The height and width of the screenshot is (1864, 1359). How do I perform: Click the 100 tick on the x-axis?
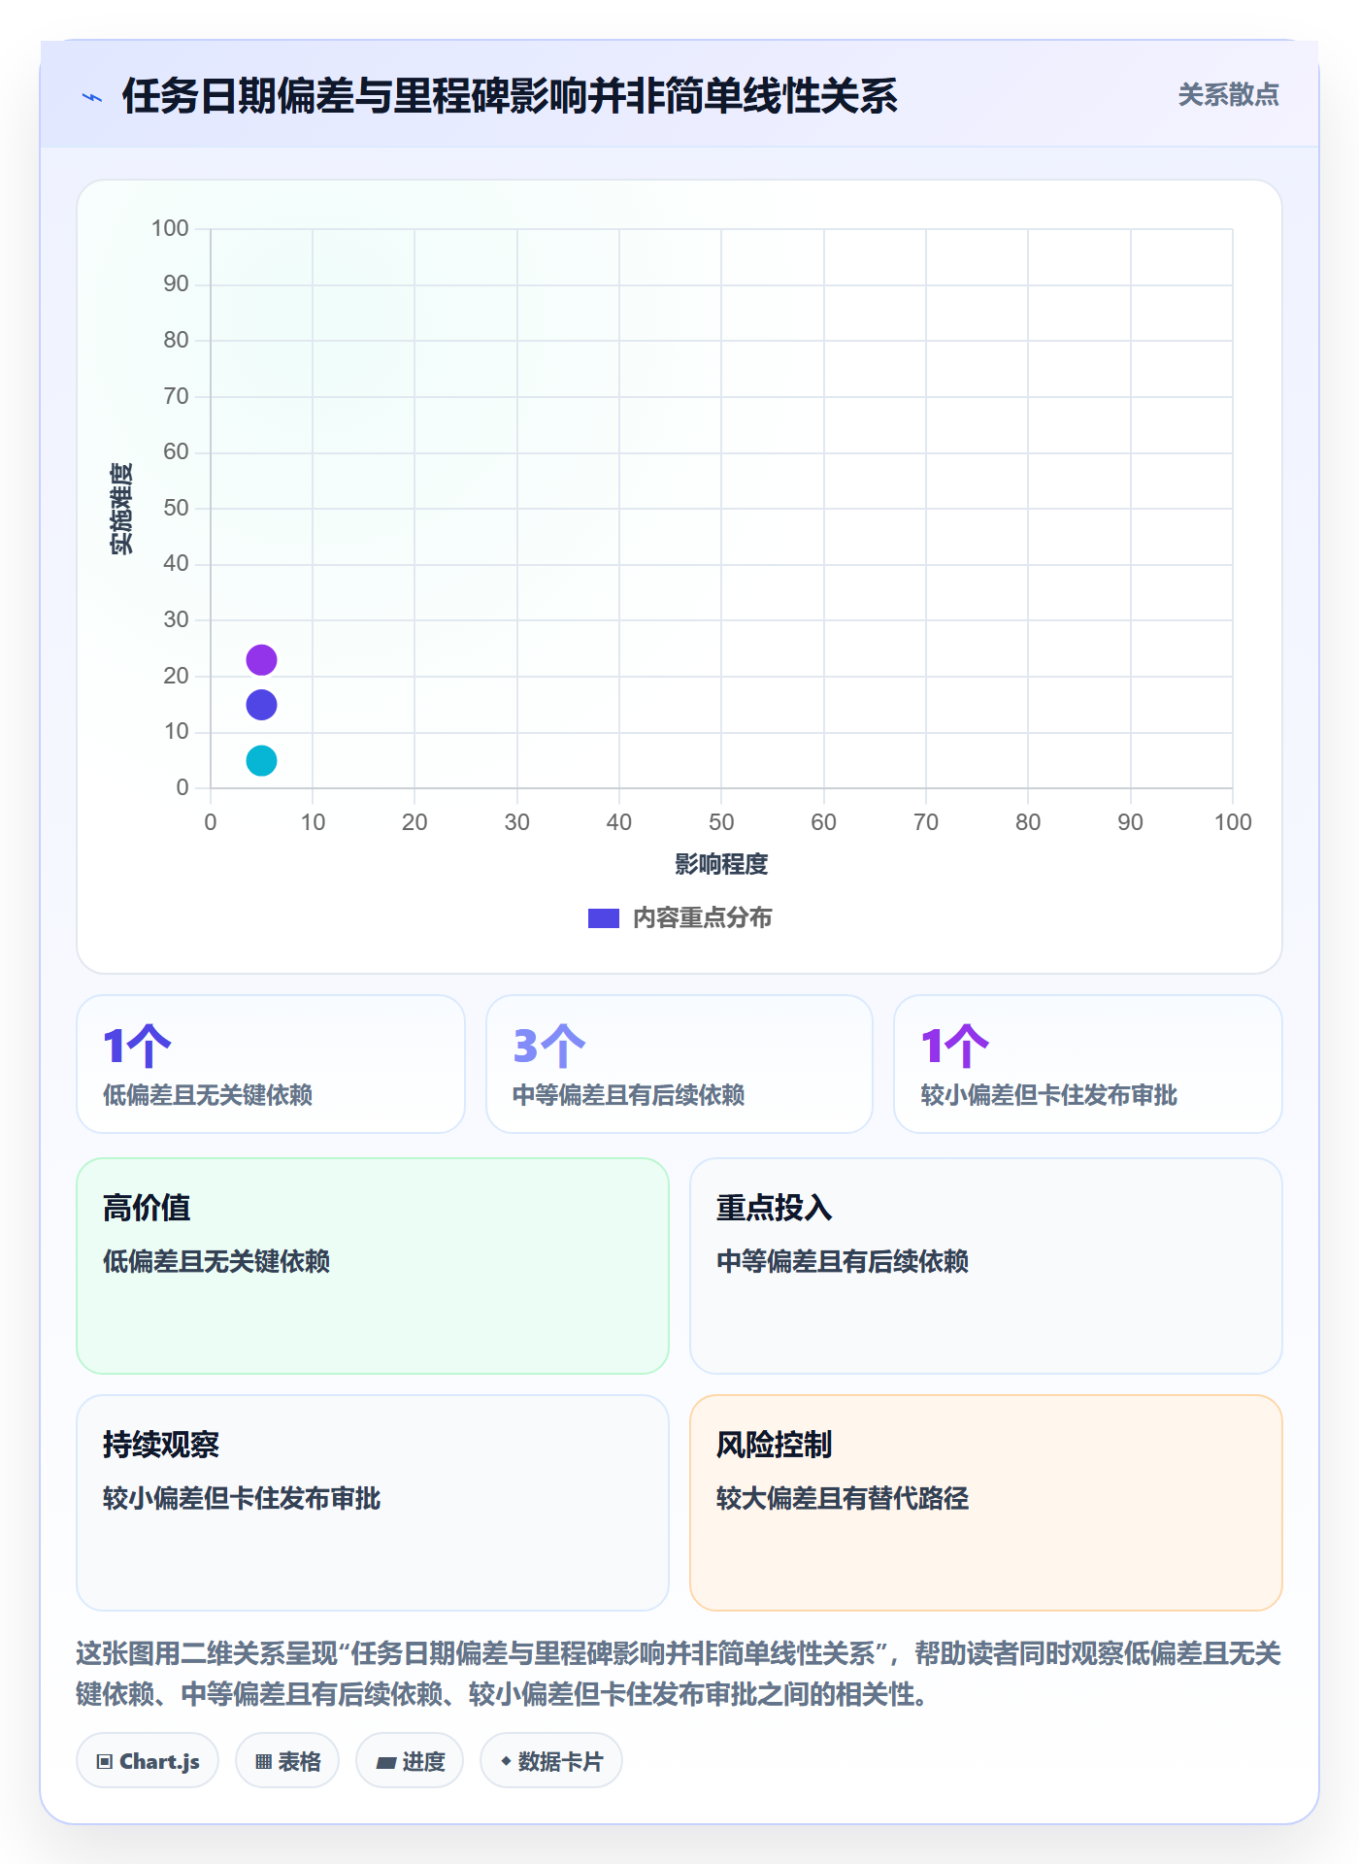point(1233,822)
